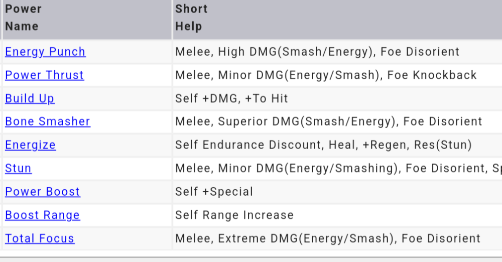Click the Power Boost link
This screenshot has height=262, width=502.
pyautogui.click(x=43, y=192)
